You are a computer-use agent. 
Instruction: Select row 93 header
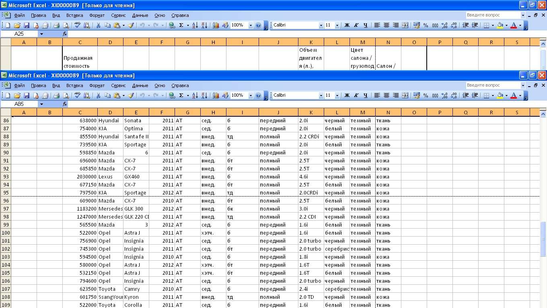point(6,176)
